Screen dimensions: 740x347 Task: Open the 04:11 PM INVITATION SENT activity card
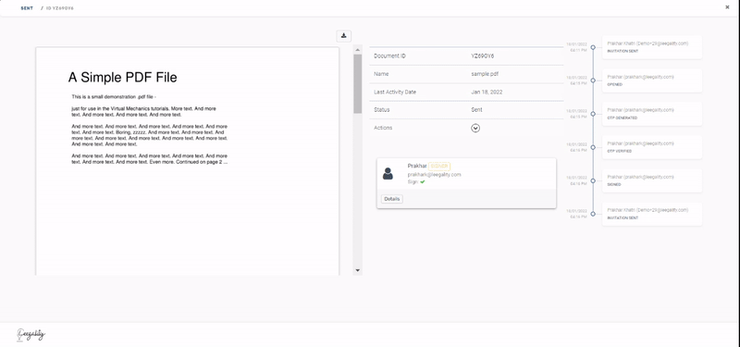click(652, 47)
